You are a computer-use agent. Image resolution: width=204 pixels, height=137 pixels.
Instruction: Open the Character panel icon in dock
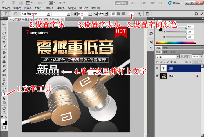151,42
